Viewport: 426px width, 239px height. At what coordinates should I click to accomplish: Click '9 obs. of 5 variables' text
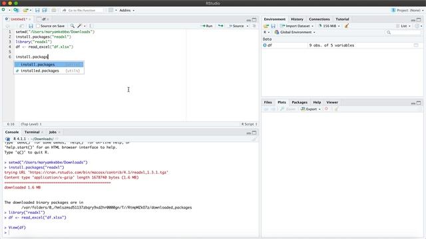[x=331, y=45]
